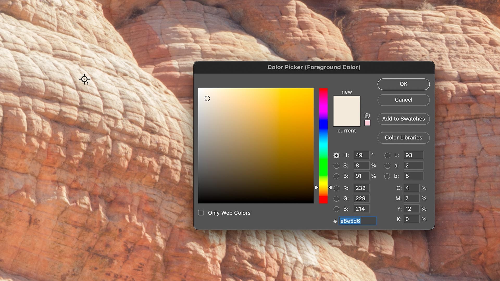This screenshot has height=281, width=500.
Task: Select the G green radio button
Action: click(336, 198)
